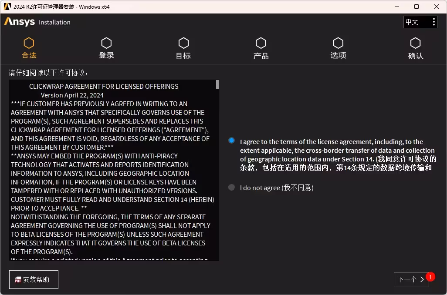Click the 登录 hexagon step icon
447x295 pixels.
click(106, 43)
